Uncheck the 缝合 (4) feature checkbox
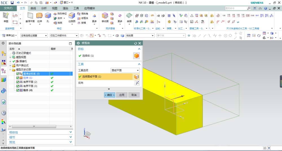Screen dimensions: 282x151 17,90
